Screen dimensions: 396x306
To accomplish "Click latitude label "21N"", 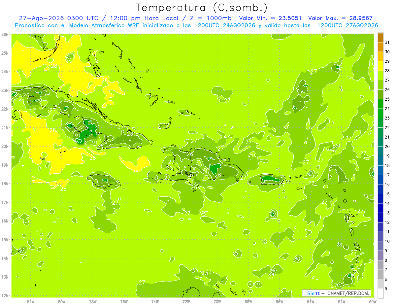I will point(5,127).
